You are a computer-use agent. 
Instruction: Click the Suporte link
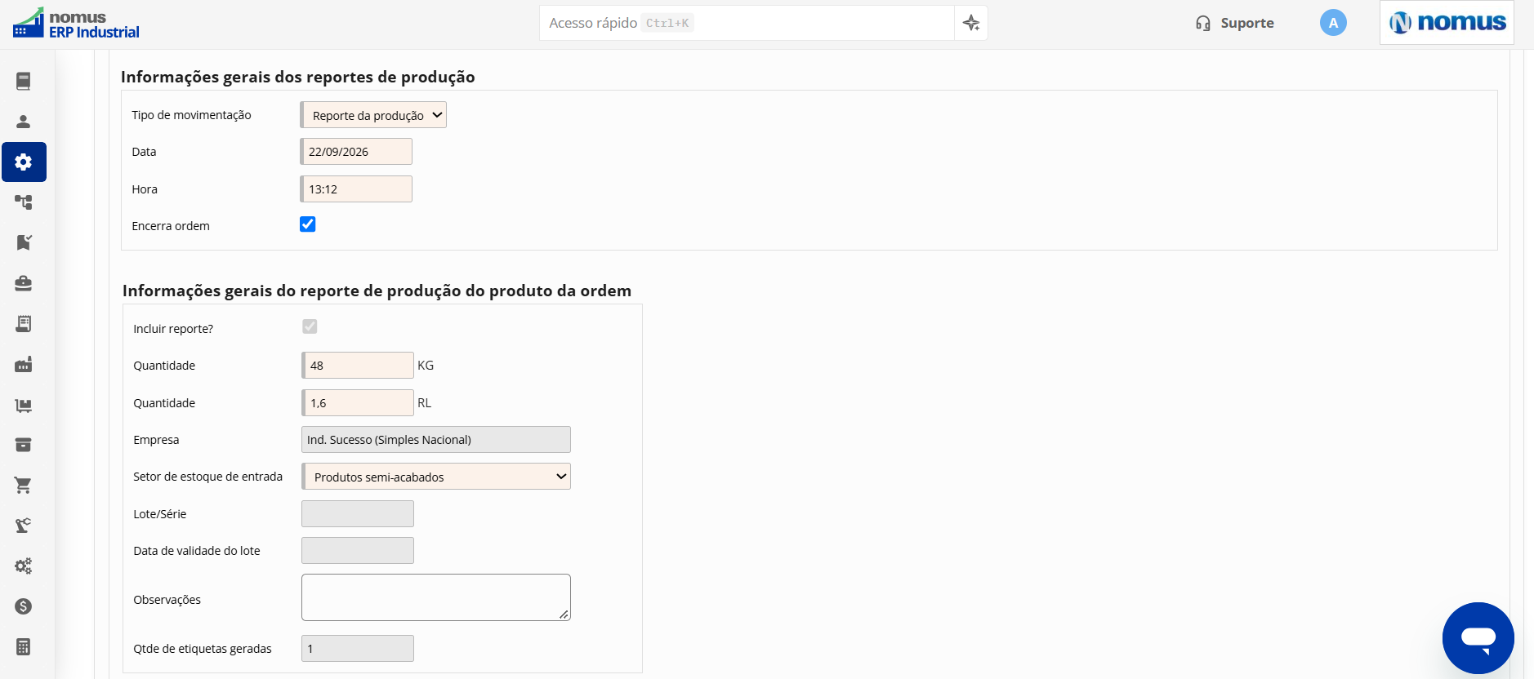click(1234, 23)
